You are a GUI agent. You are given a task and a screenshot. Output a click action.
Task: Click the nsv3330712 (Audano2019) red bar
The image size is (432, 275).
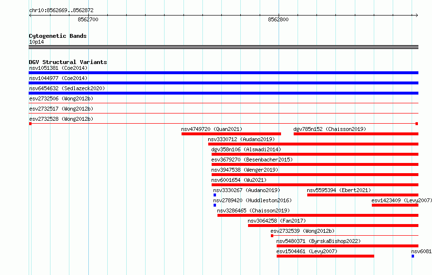pos(313,144)
